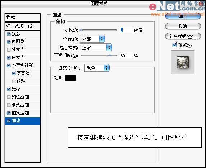Screen dimensions: 206x168
Task: Click the opacity percent input field
Action: (126, 56)
